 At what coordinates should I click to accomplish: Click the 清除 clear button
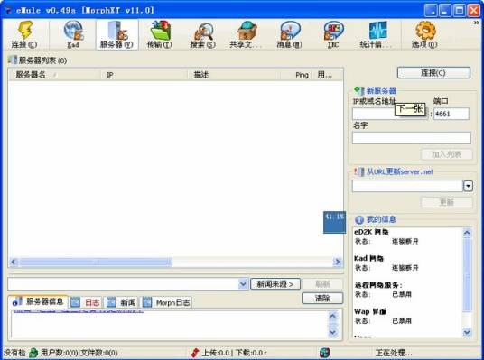[x=322, y=298]
